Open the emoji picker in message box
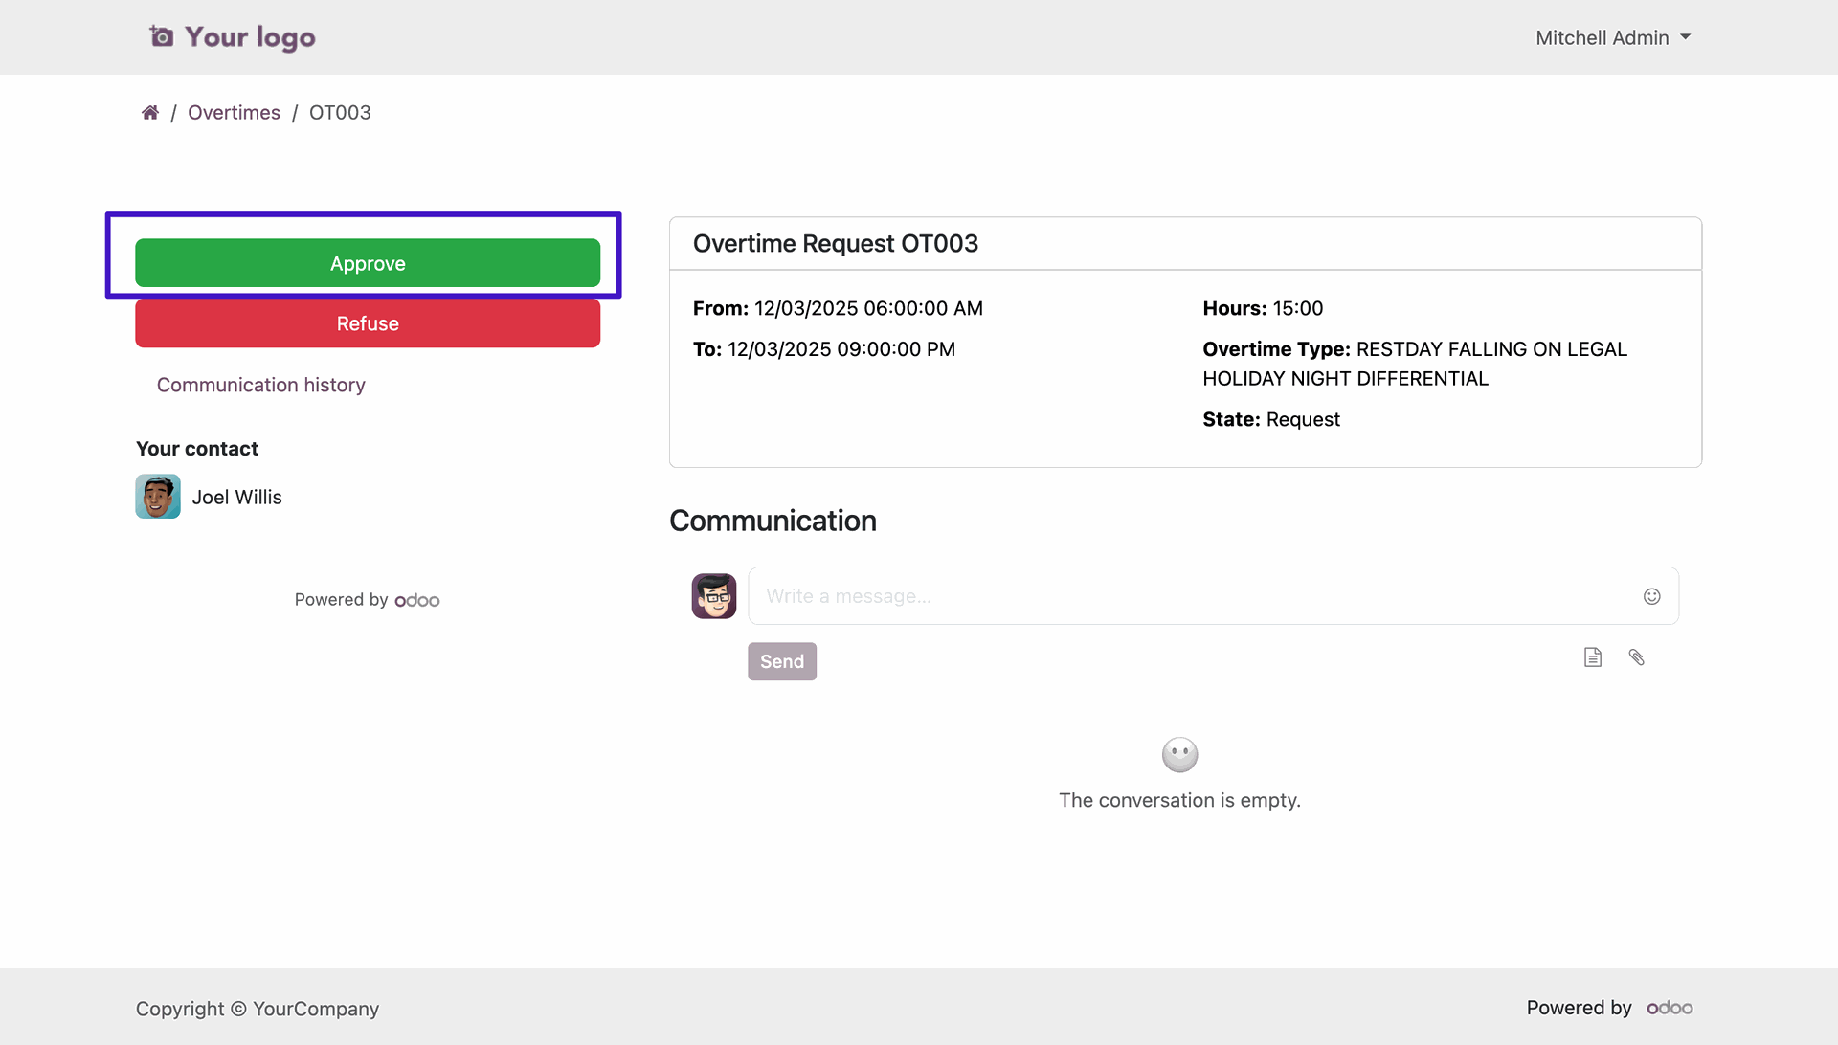1838x1045 pixels. tap(1651, 596)
